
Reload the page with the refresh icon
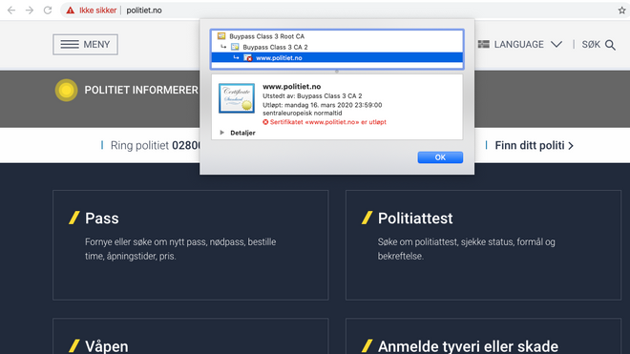click(x=48, y=10)
